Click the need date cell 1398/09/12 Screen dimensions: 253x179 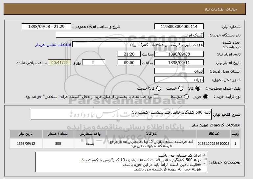click(x=26, y=144)
